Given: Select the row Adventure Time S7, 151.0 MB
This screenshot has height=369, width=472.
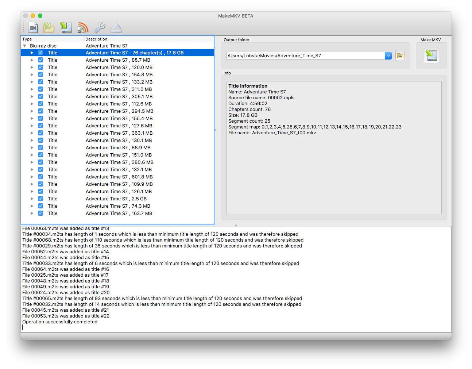Looking at the screenshot, I should (117, 155).
